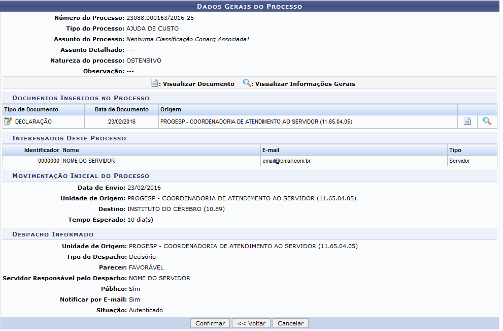Click the 23/02/2016 date in documents table

122,122
